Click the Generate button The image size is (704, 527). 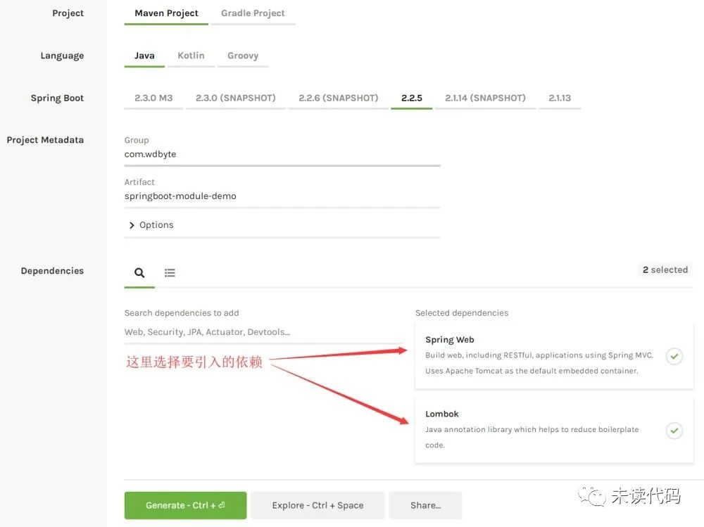185,505
